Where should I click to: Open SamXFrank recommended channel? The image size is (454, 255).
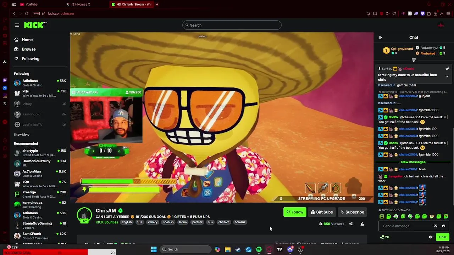(x=40, y=236)
